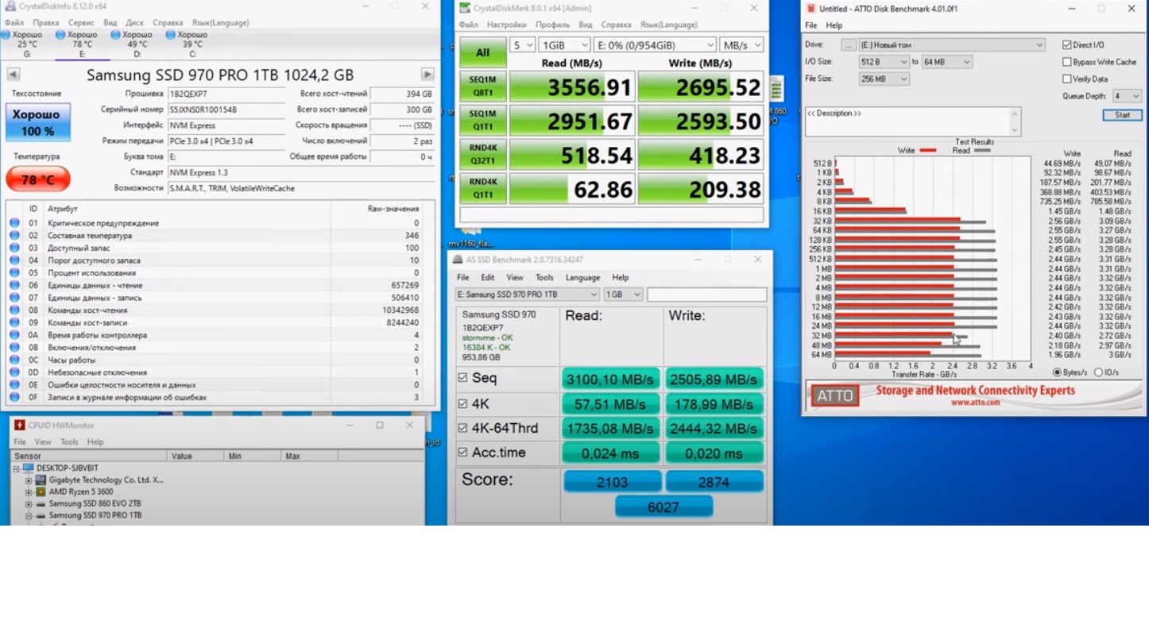This screenshot has height=624, width=1149.
Task: Run the RND4K Q32T1 test
Action: tap(483, 155)
